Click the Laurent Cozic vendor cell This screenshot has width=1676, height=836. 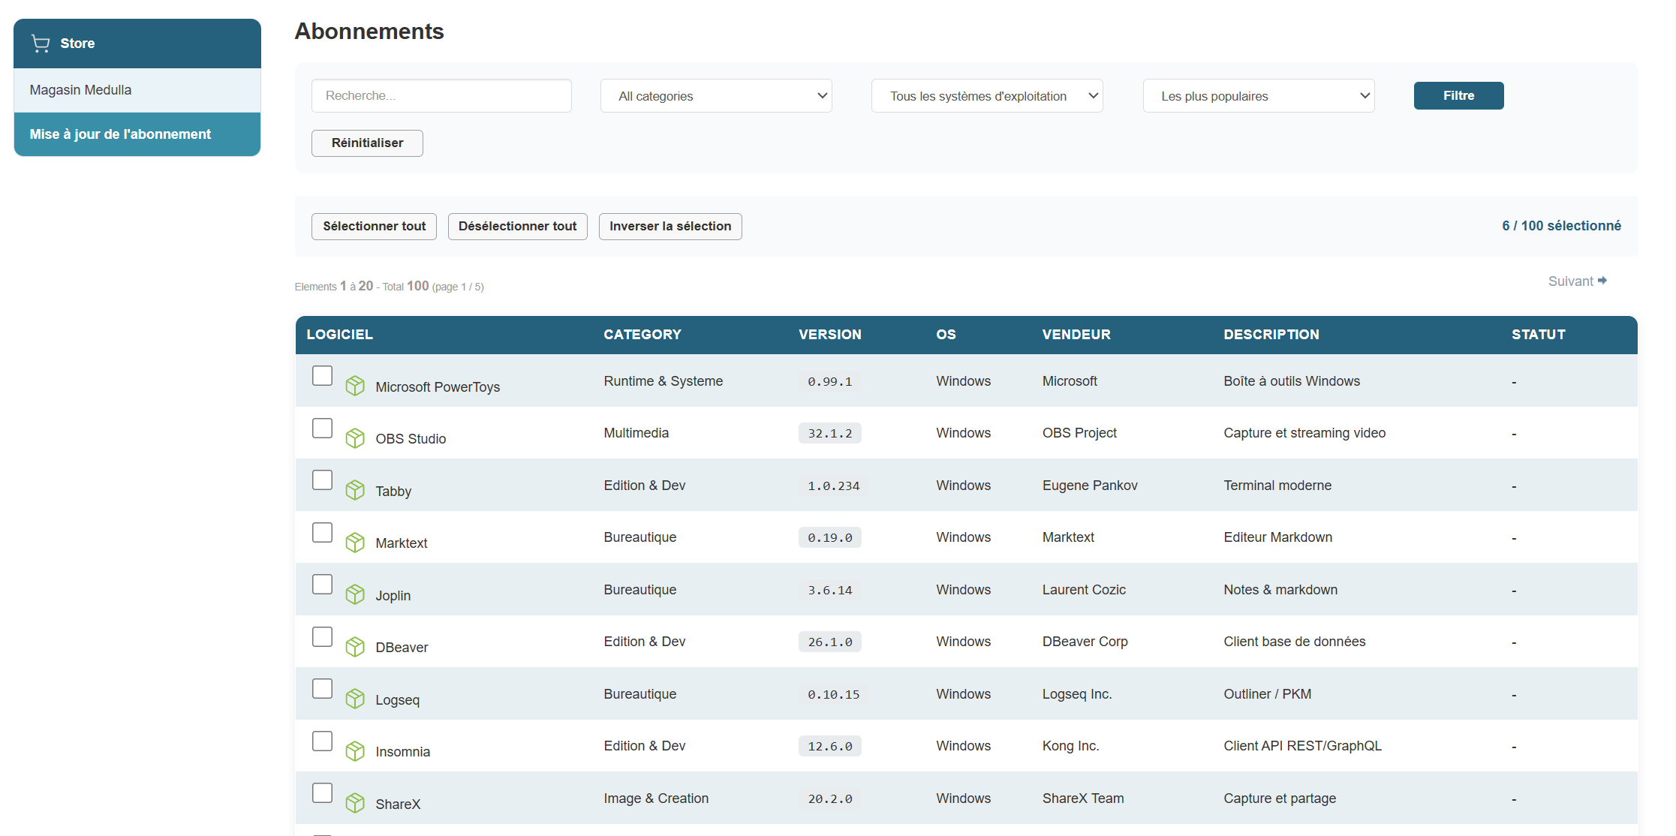click(1084, 590)
